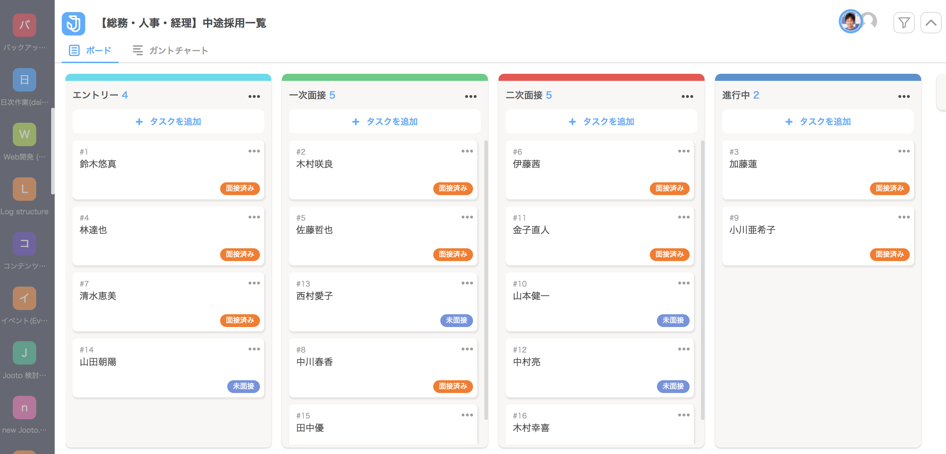
Task: Open options for 鈴木悠真 card
Action: (254, 151)
